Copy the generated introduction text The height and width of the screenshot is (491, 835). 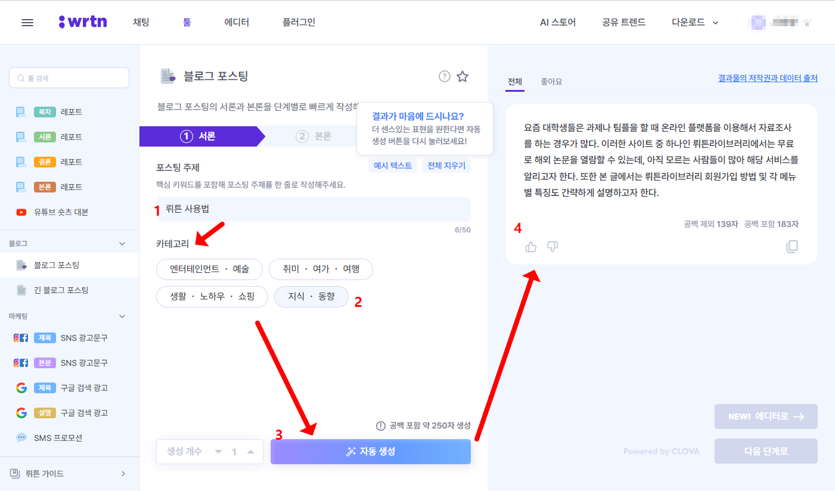click(x=792, y=247)
